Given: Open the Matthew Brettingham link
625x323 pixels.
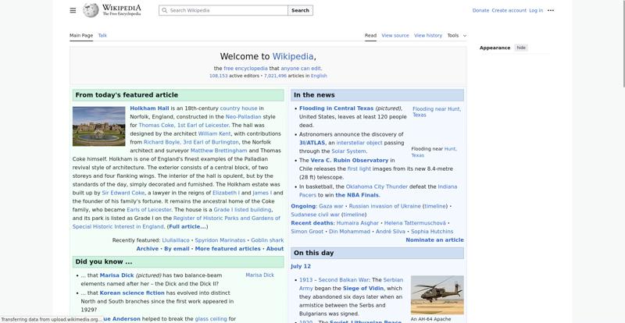Looking at the screenshot, I should [219, 151].
